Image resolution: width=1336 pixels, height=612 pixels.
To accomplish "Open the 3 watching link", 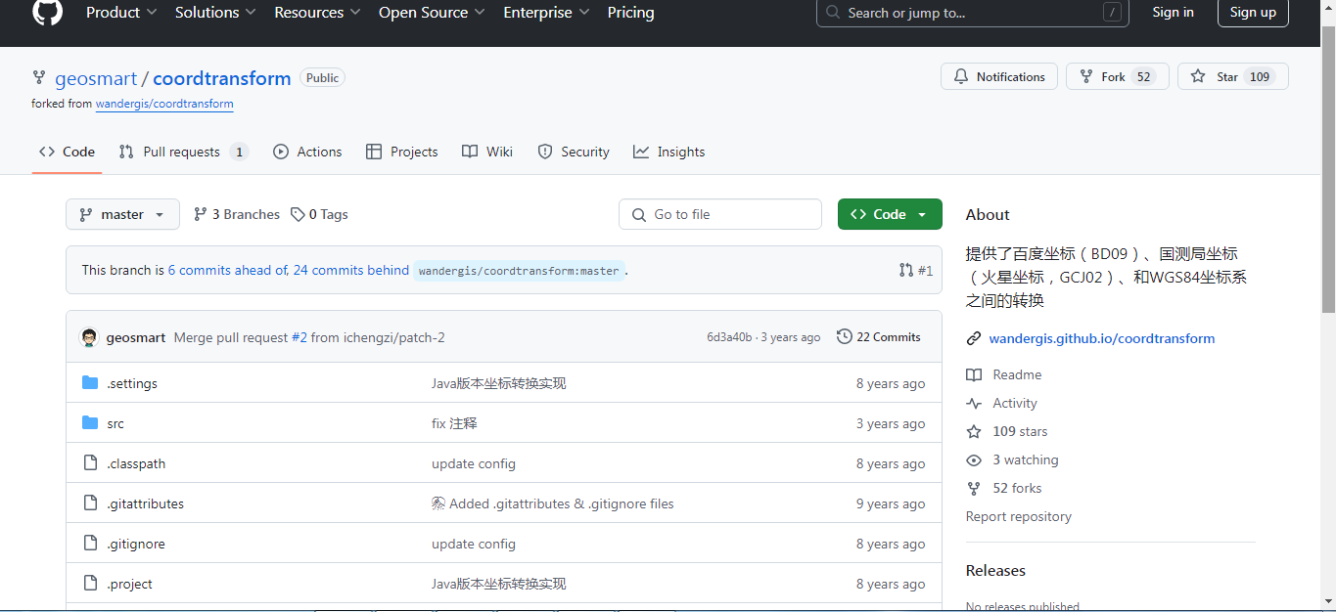I will tap(1012, 459).
